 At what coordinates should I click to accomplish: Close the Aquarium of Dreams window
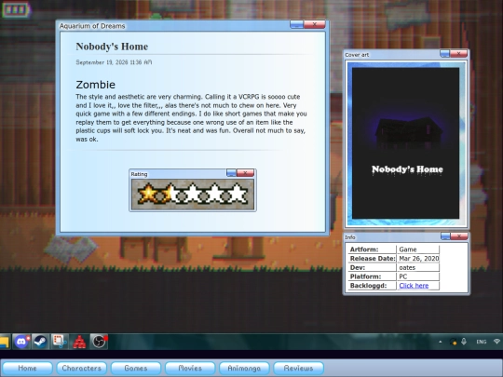click(315, 24)
